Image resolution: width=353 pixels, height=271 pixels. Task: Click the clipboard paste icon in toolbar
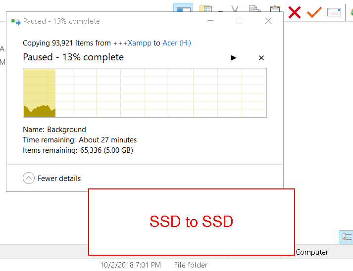click(x=275, y=8)
